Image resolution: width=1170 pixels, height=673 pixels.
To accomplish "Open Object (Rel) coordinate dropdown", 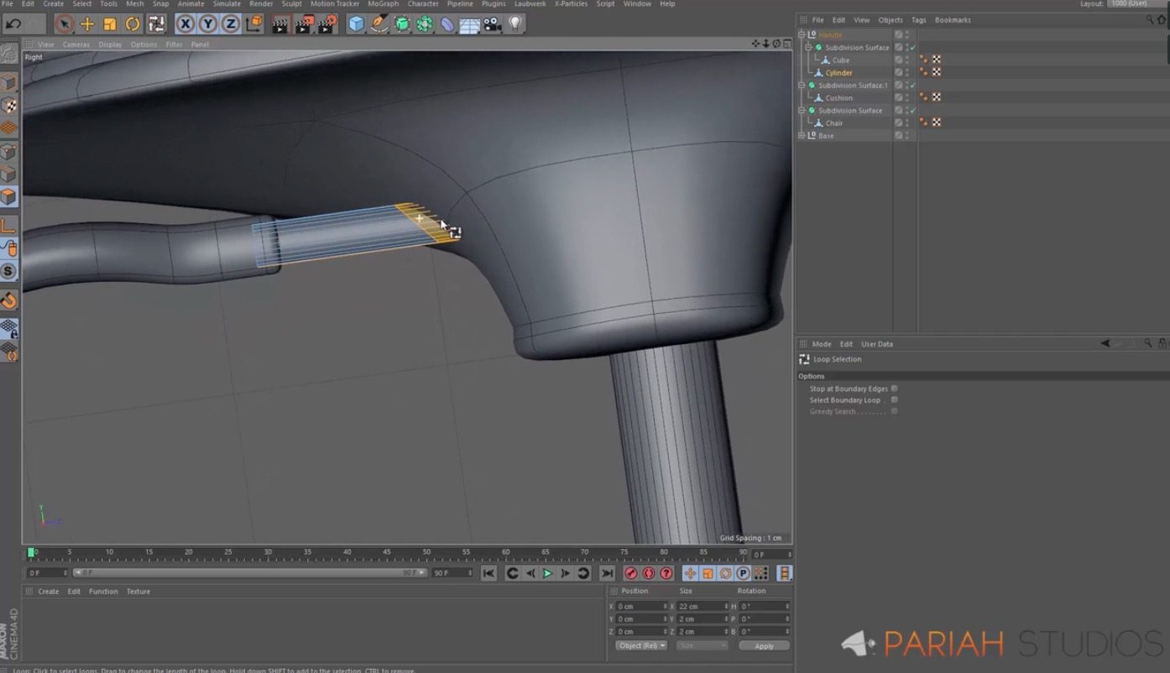I will tap(642, 645).
